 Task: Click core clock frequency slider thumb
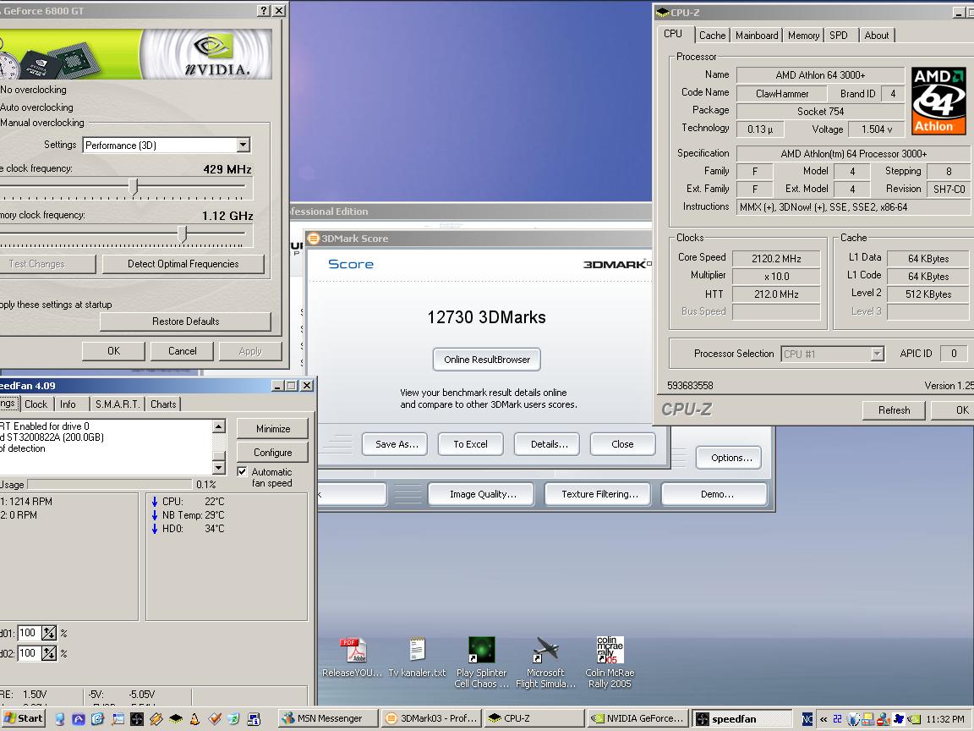point(134,187)
